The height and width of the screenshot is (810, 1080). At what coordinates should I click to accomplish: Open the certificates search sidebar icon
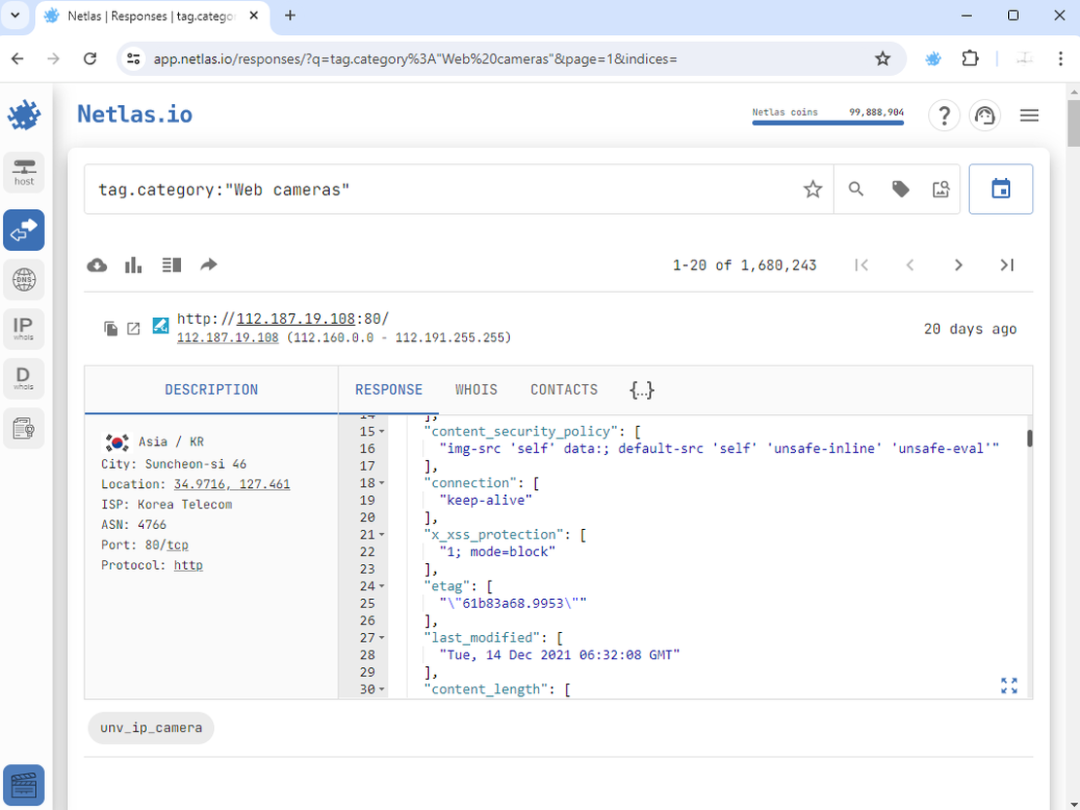pos(24,427)
